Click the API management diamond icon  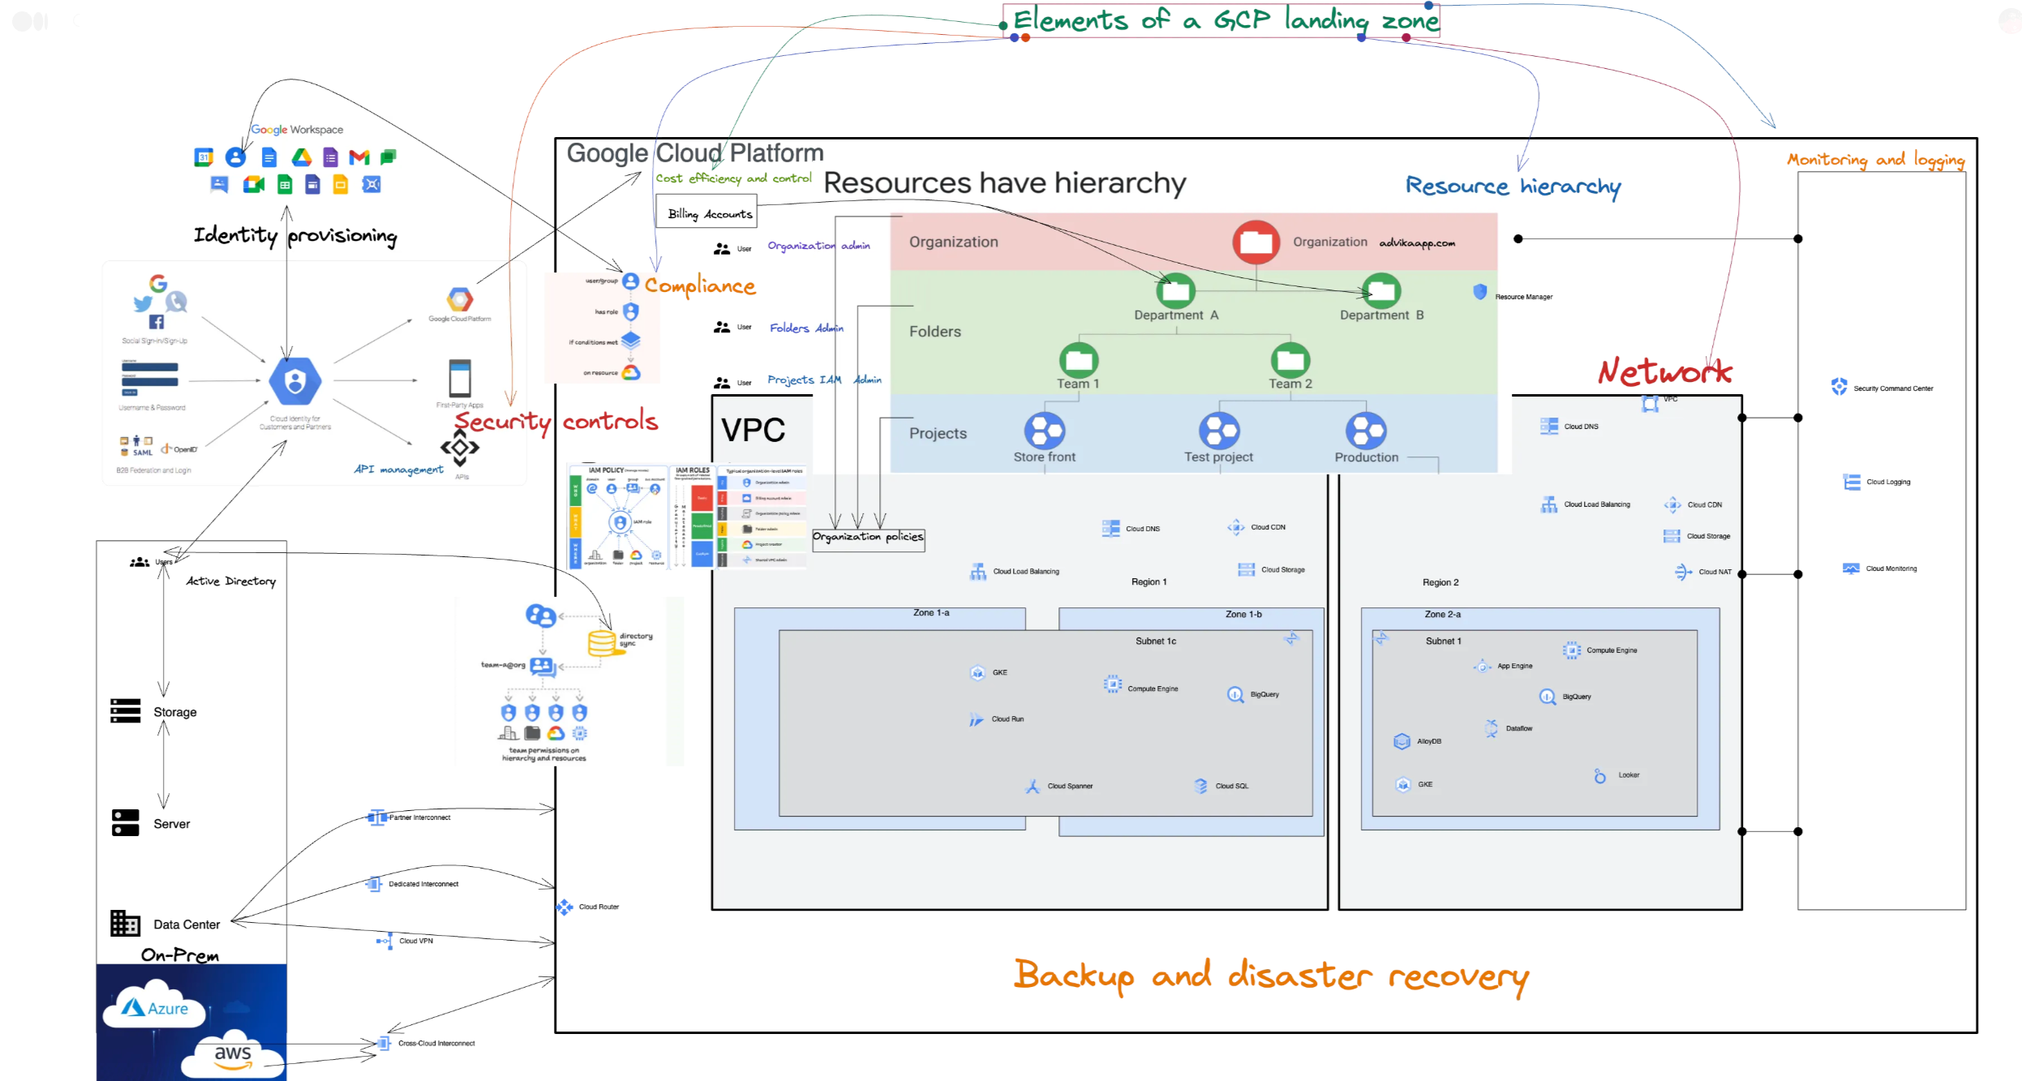click(460, 448)
